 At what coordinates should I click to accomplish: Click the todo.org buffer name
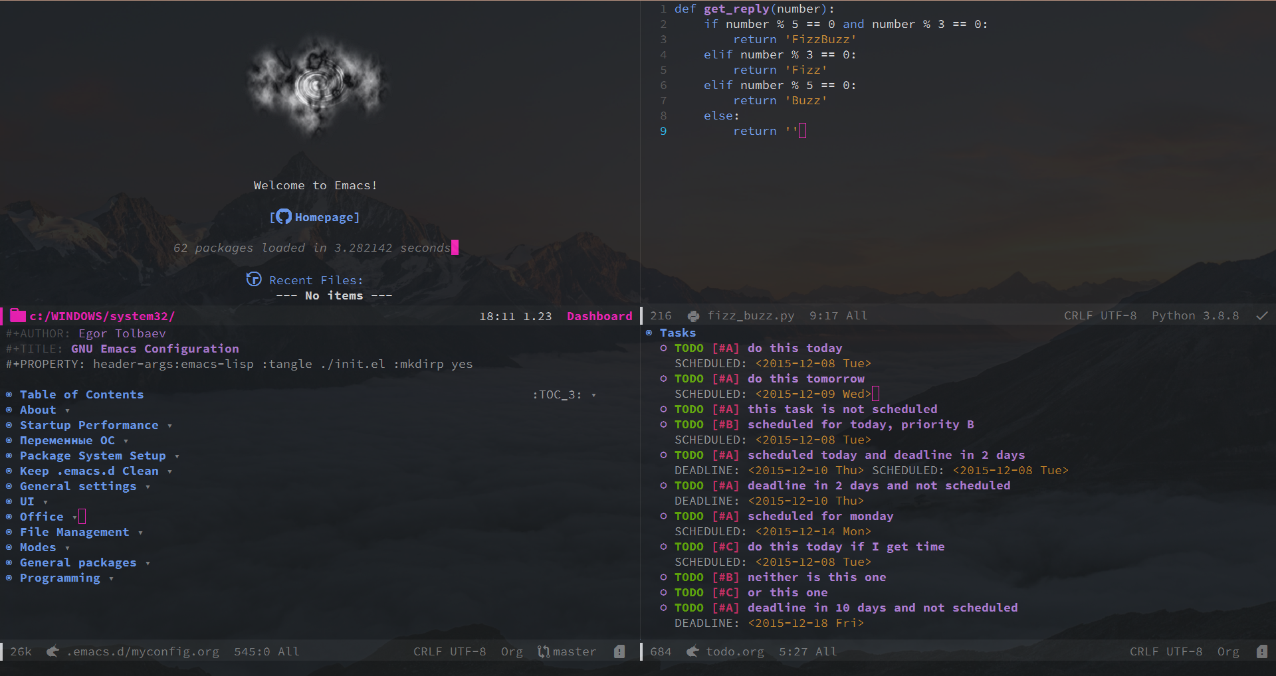coord(735,651)
